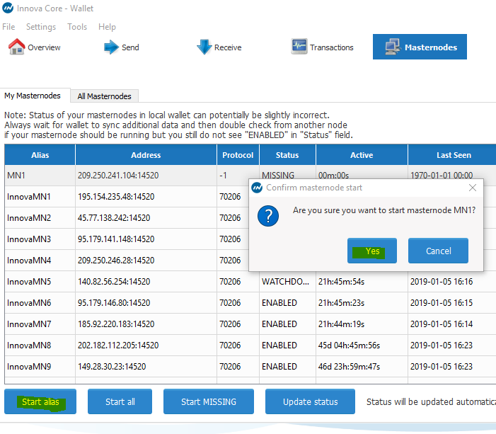Click the Innova Core logo in title bar
496x434 pixels.
pos(8,8)
